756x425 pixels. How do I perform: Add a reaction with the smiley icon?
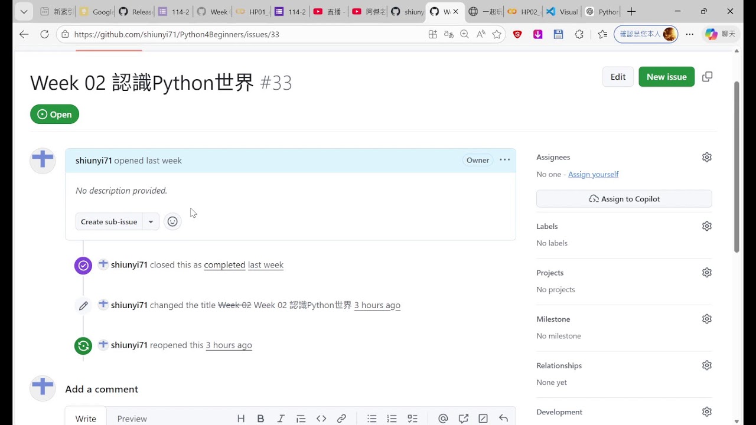click(172, 222)
